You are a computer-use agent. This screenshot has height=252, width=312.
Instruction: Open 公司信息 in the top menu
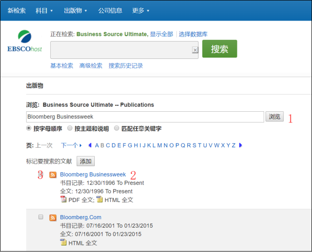coord(110,10)
